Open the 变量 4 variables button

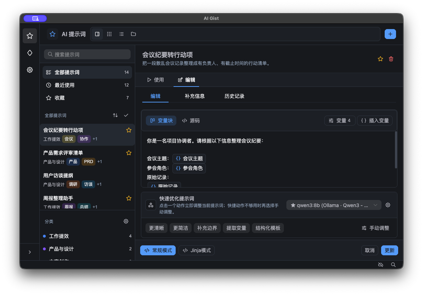pyautogui.click(x=340, y=121)
